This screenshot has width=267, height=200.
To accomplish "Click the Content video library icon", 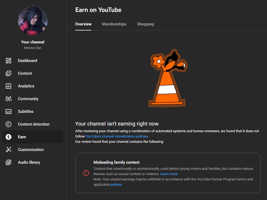I will click(8, 73).
